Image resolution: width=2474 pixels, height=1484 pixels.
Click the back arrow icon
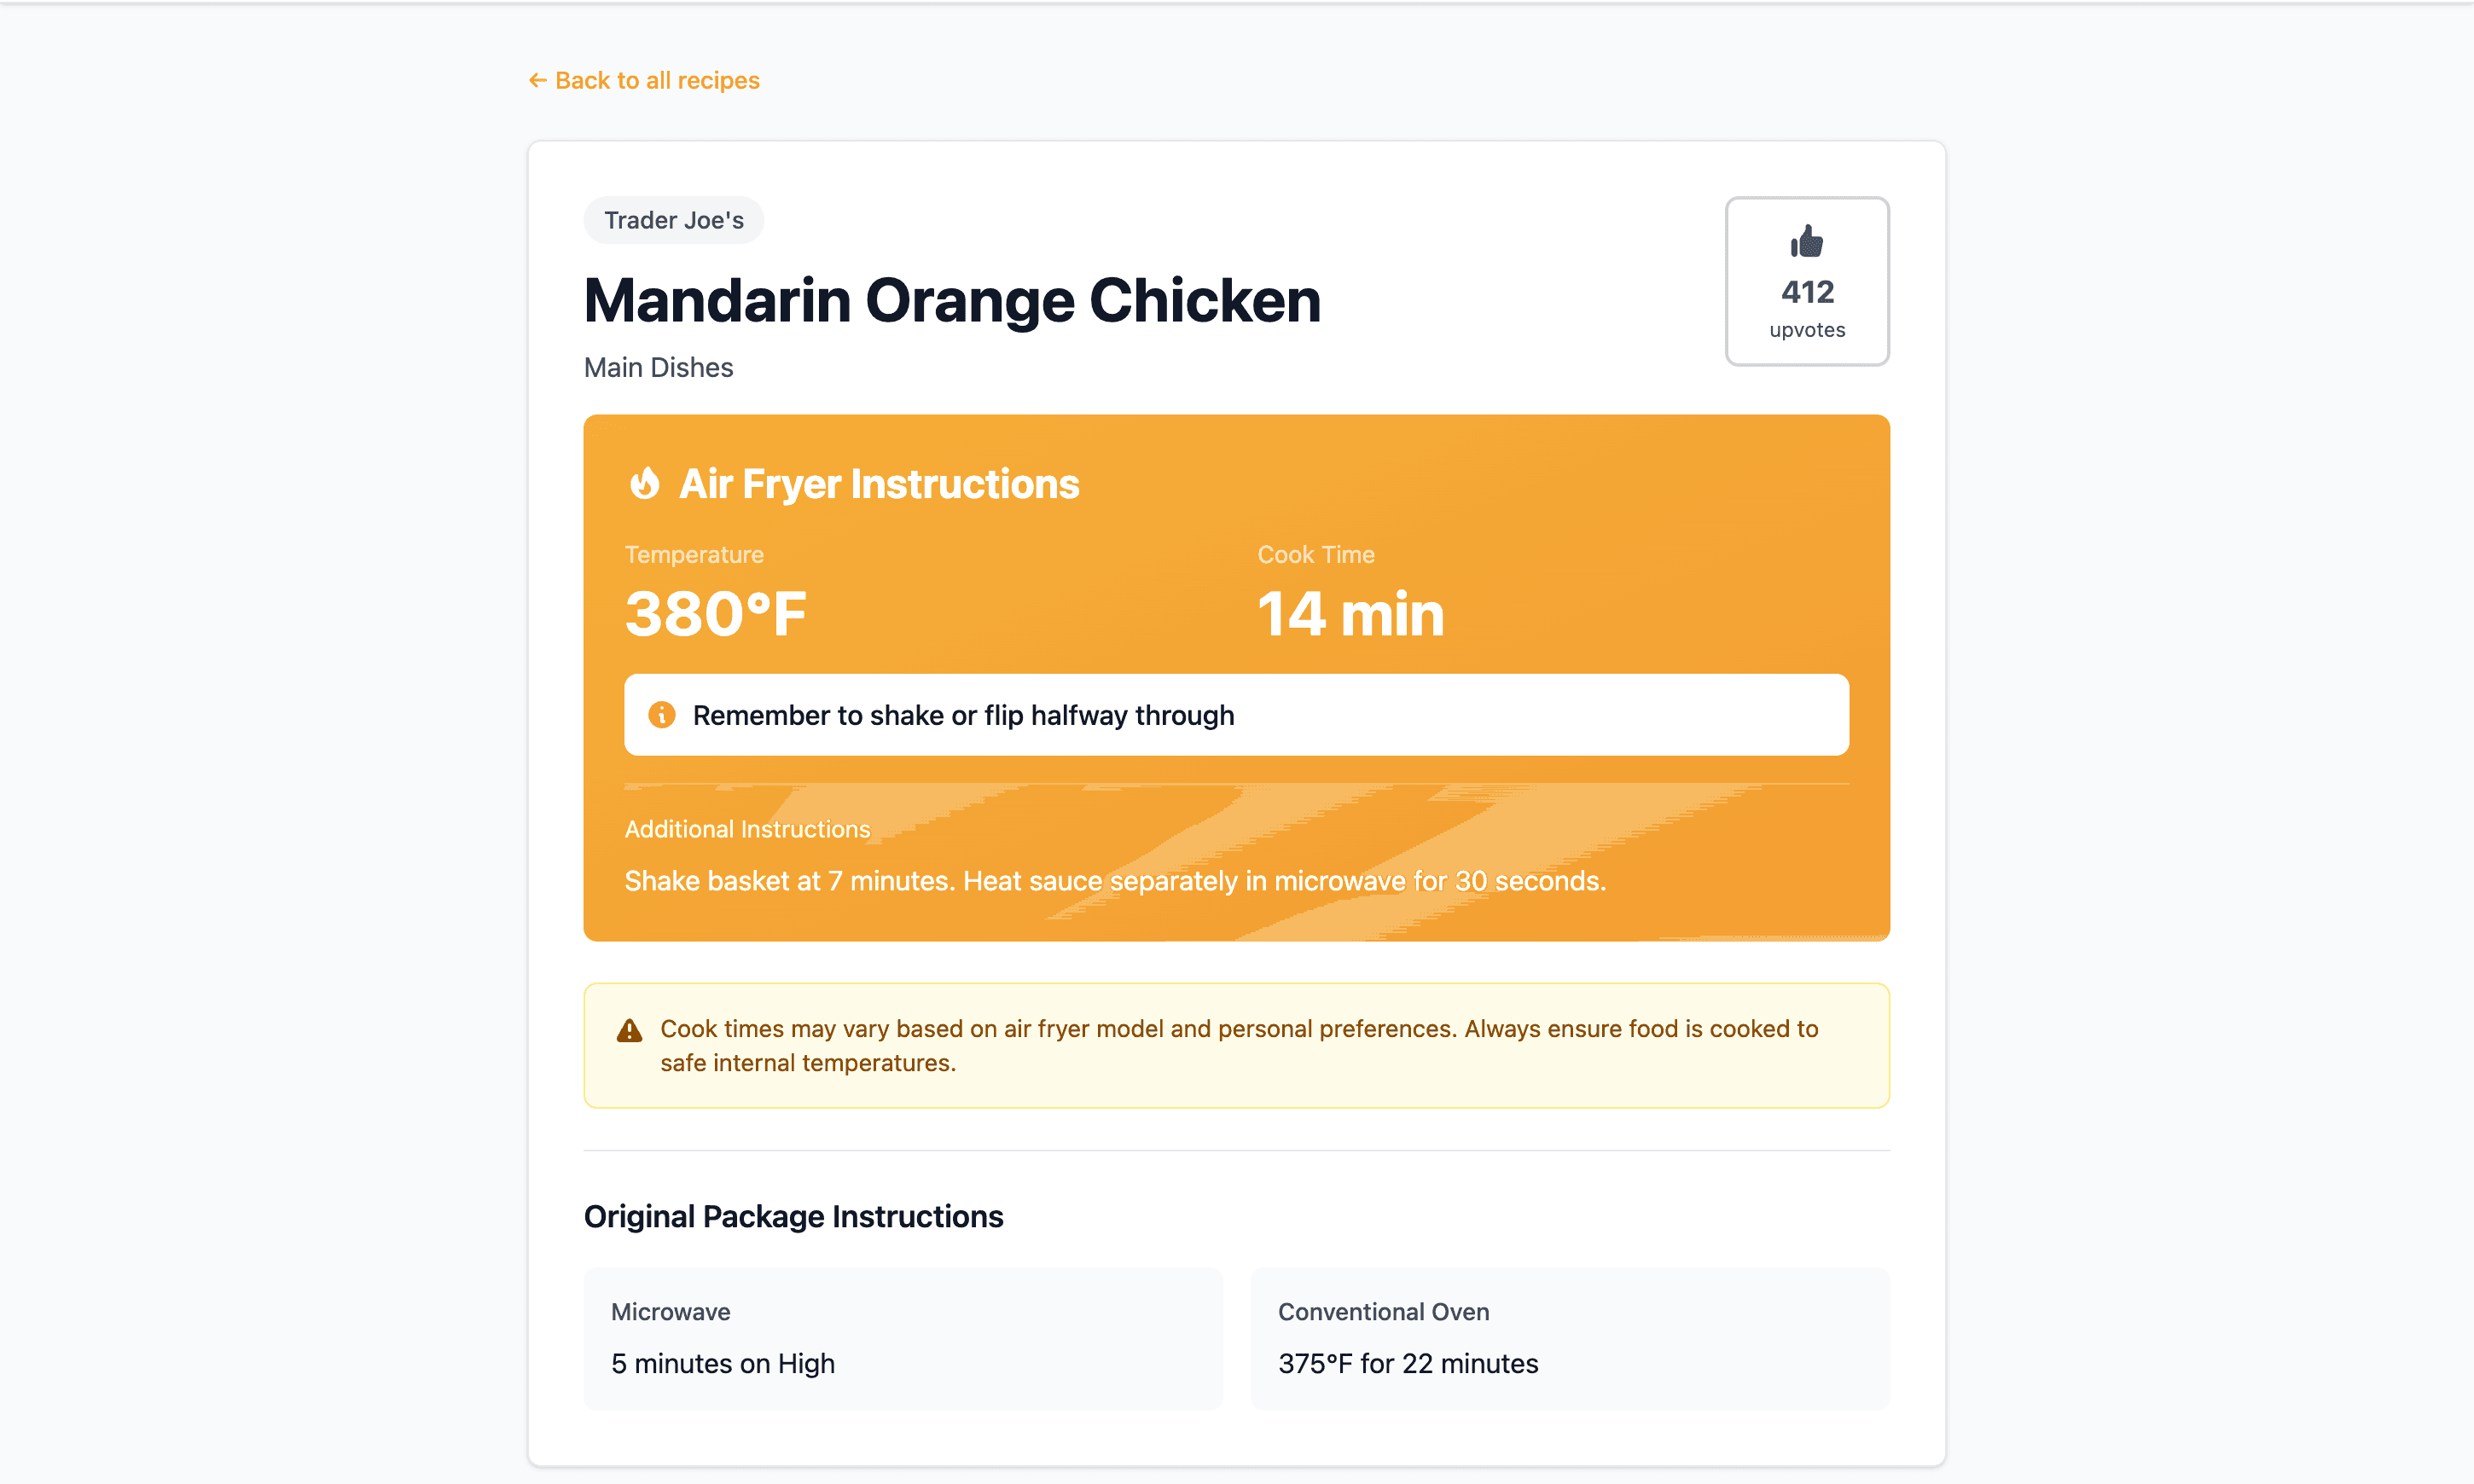pos(537,80)
